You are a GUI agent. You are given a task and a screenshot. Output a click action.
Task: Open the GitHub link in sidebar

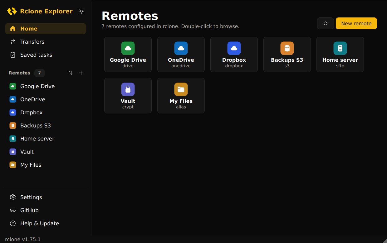pyautogui.click(x=46, y=210)
